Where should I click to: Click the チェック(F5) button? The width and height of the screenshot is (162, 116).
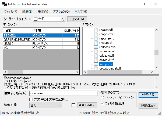(x=77, y=19)
